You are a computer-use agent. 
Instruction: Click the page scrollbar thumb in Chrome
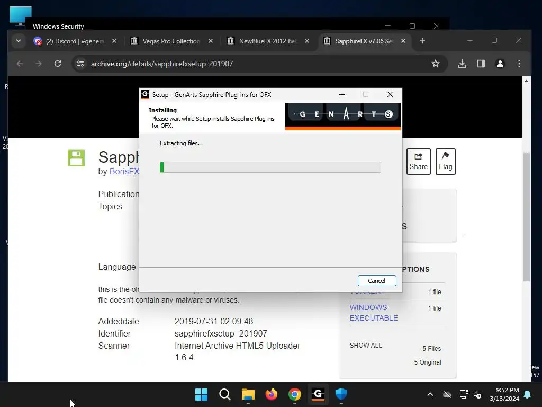pos(527,217)
